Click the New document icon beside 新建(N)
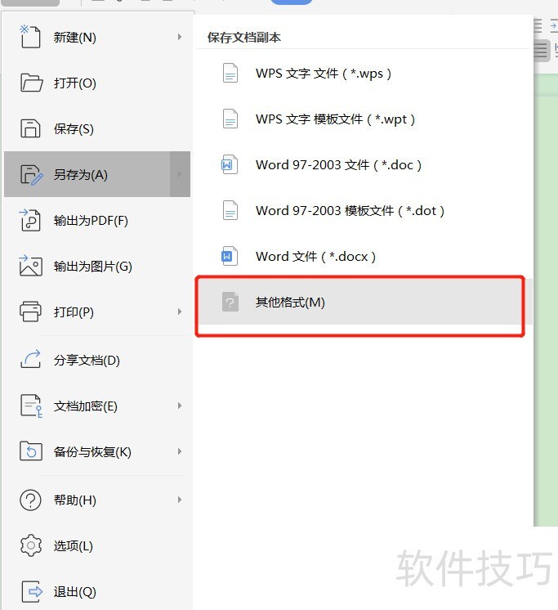Screen dimensions: 558x610 pos(30,37)
